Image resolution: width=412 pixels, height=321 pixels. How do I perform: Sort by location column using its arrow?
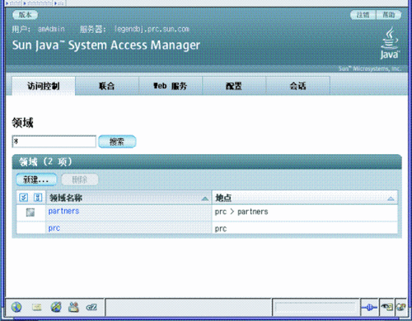[x=391, y=199]
